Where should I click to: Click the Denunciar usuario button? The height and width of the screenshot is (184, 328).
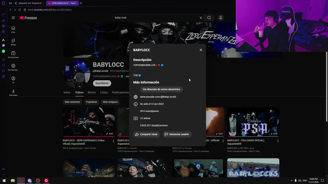click(x=177, y=134)
